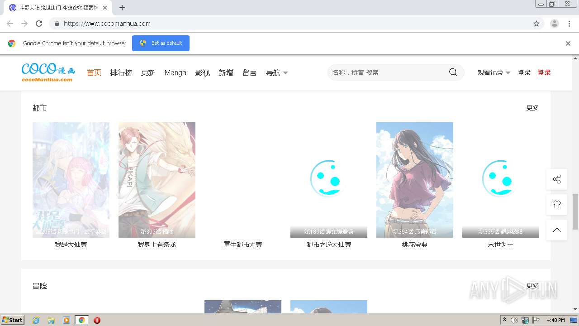View the site lock security icon
The width and height of the screenshot is (579, 326).
click(57, 24)
